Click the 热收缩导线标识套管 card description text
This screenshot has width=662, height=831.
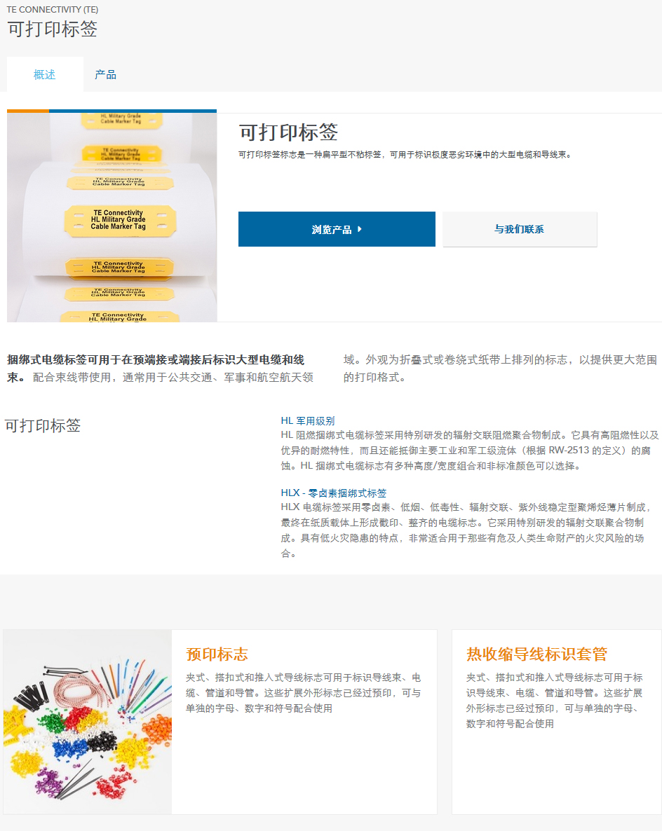coord(555,700)
